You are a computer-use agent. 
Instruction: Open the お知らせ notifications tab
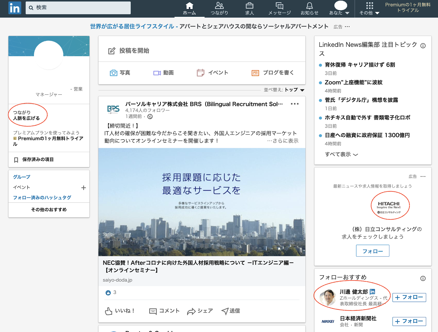pos(310,9)
